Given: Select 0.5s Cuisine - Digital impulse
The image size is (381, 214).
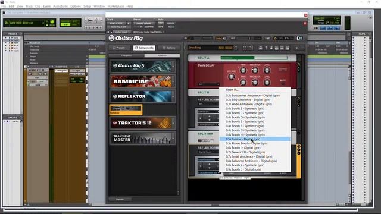Looking at the screenshot, I should click(x=255, y=139).
